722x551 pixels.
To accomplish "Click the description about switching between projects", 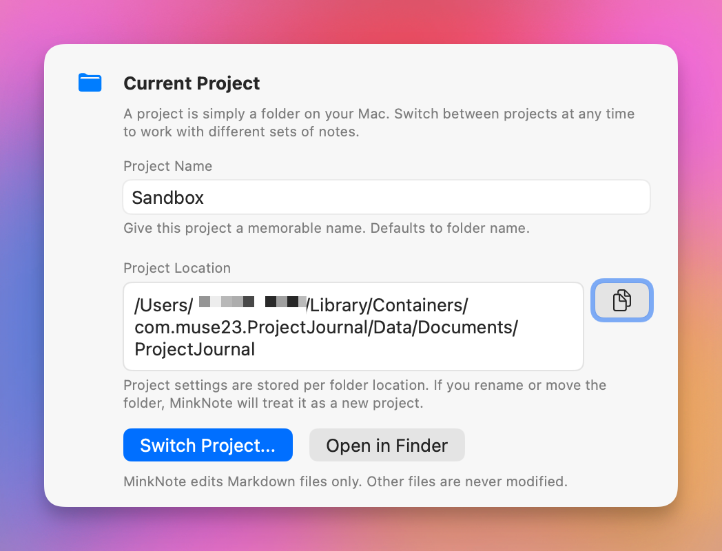I will coord(379,123).
